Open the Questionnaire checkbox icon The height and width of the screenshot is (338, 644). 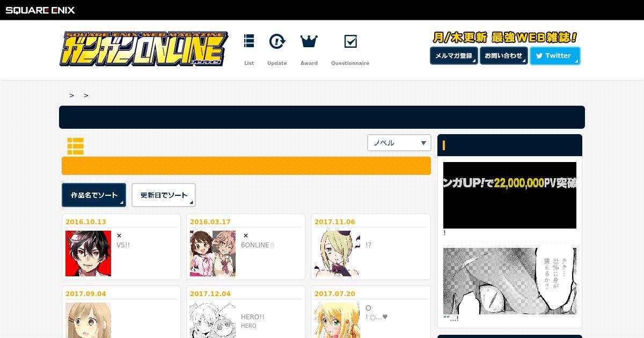pyautogui.click(x=350, y=41)
